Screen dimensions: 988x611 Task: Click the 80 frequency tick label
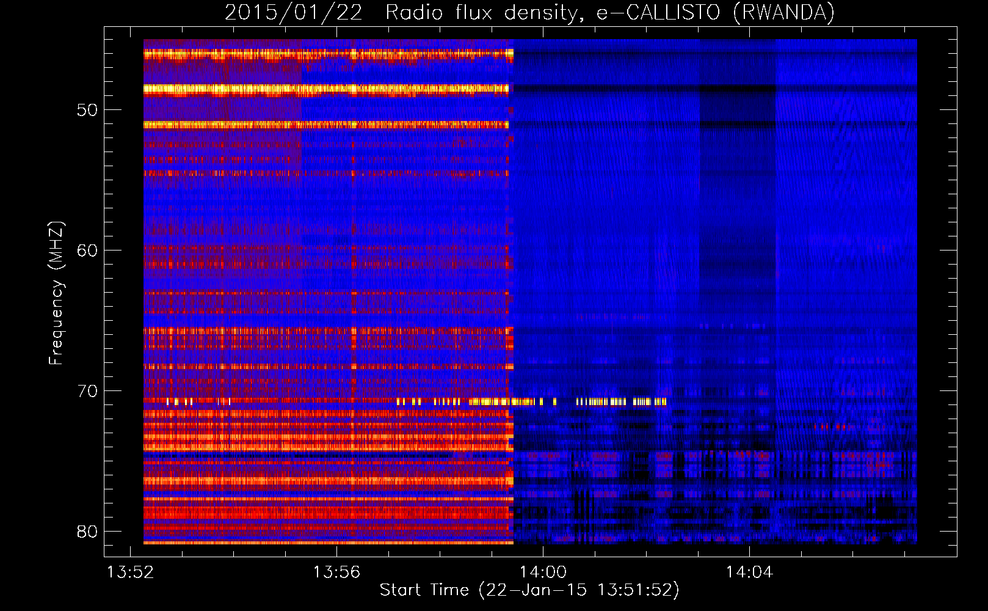87,532
